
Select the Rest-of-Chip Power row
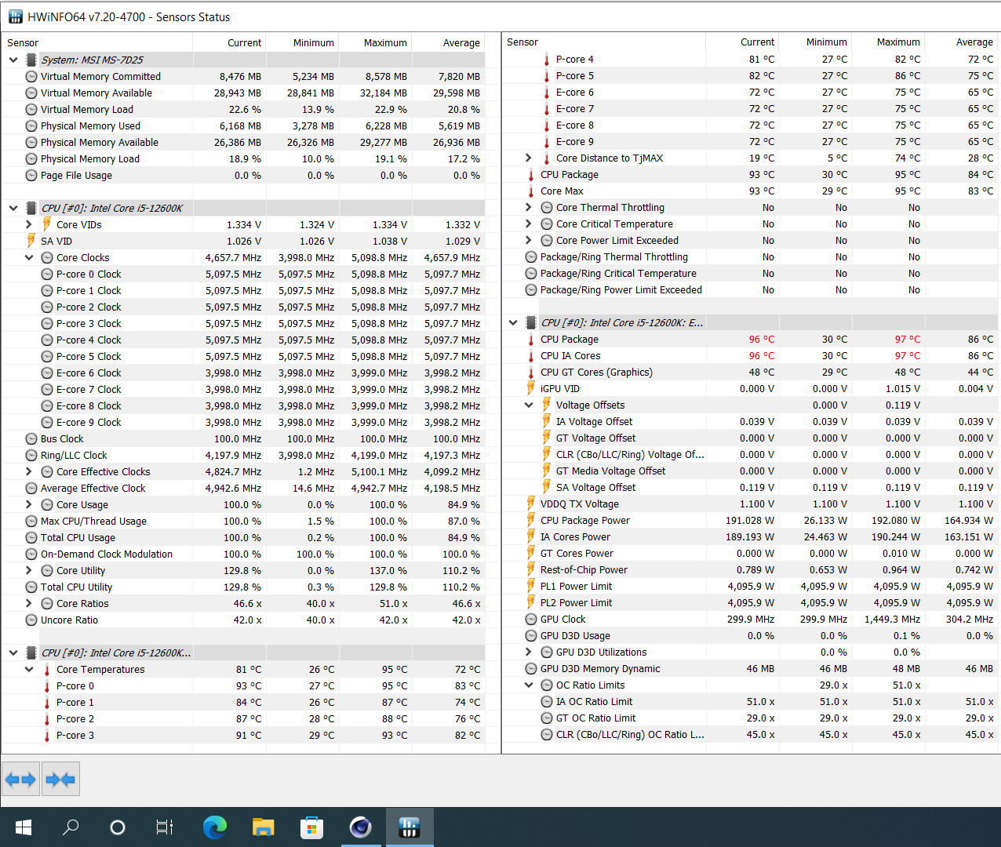(x=750, y=569)
